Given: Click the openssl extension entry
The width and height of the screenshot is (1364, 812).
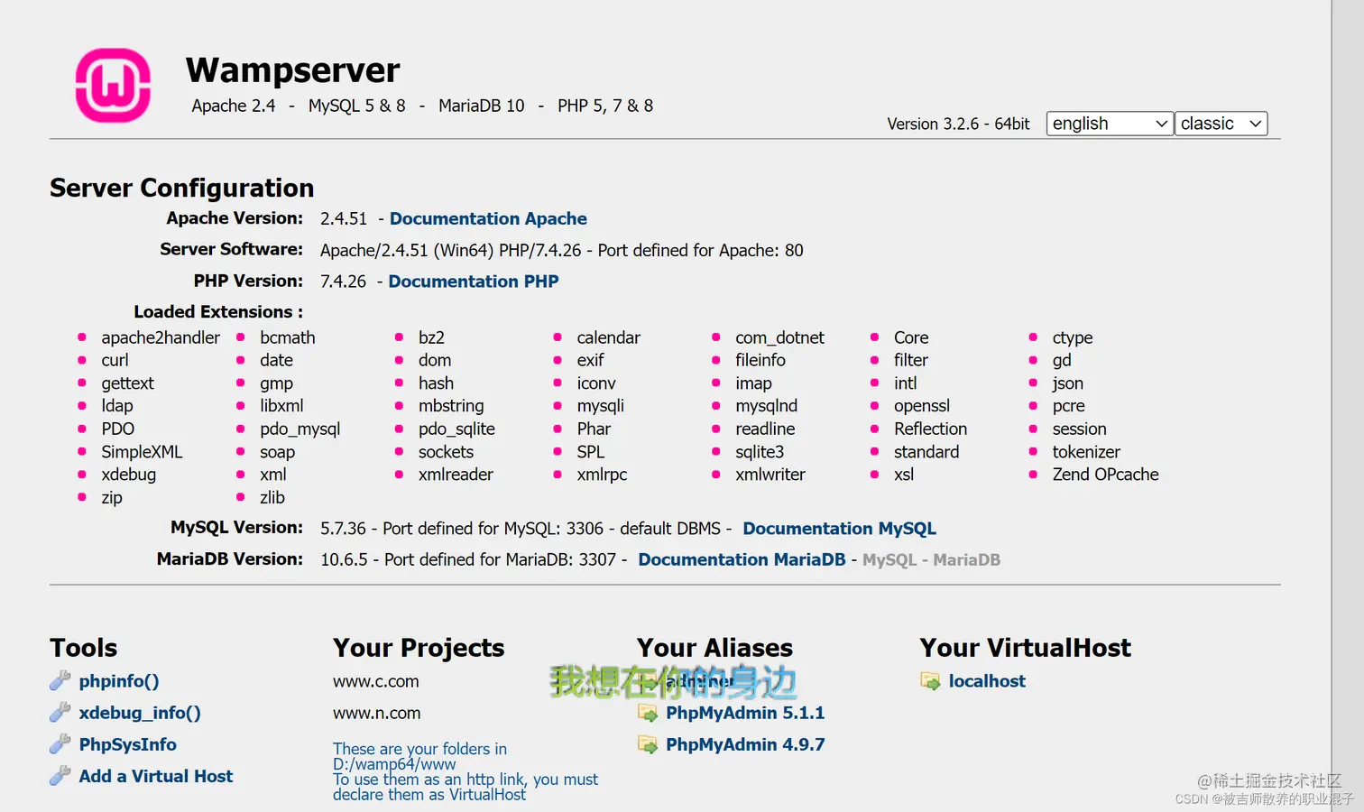Looking at the screenshot, I should pyautogui.click(x=922, y=406).
